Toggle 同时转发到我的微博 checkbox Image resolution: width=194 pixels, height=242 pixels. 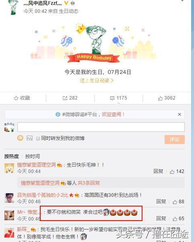pyautogui.click(x=38, y=138)
